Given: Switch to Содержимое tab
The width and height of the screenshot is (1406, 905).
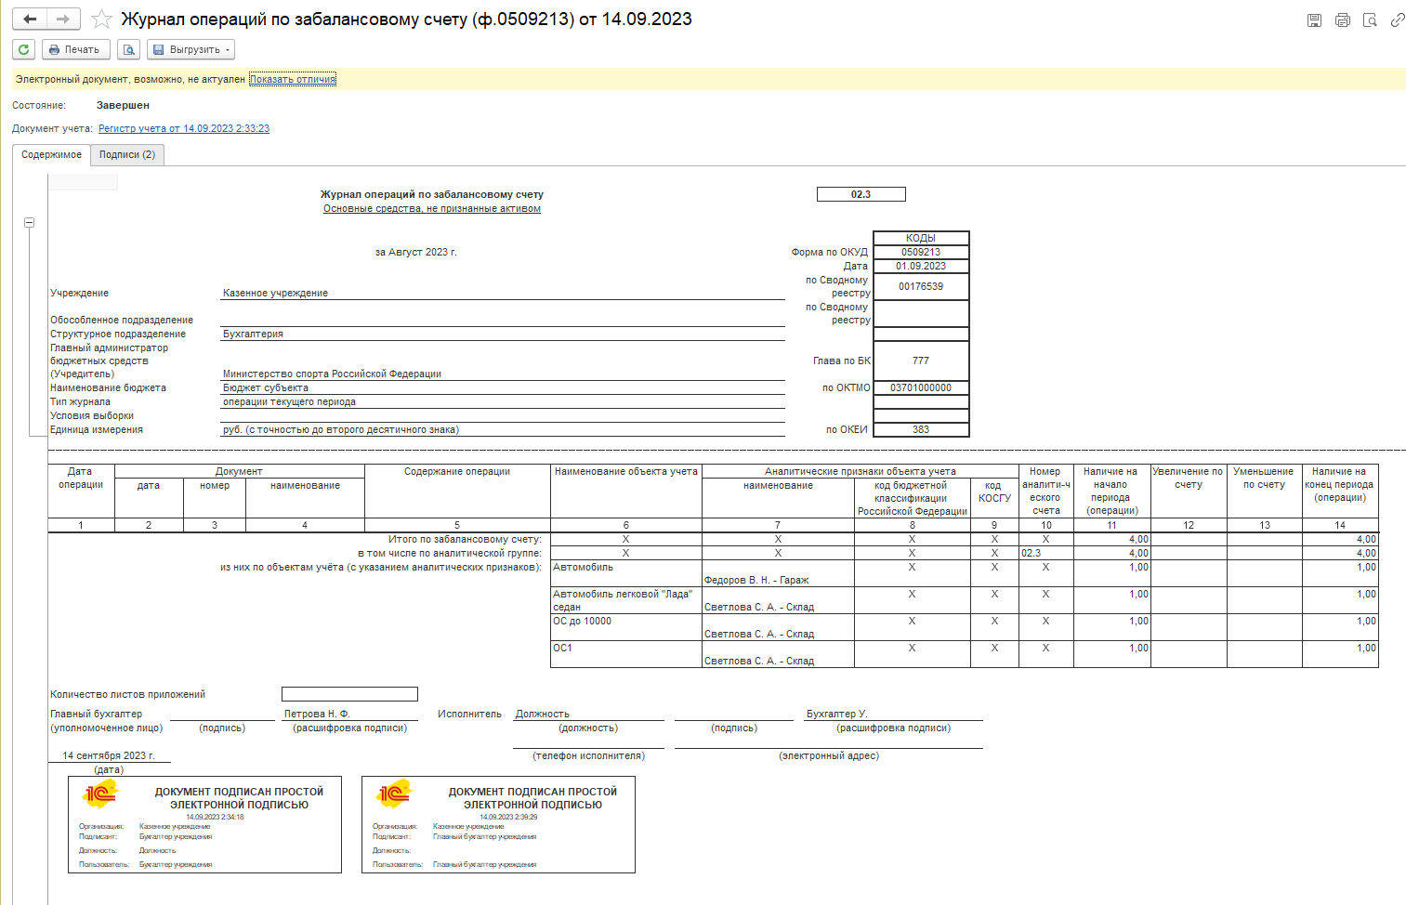Looking at the screenshot, I should coord(51,154).
